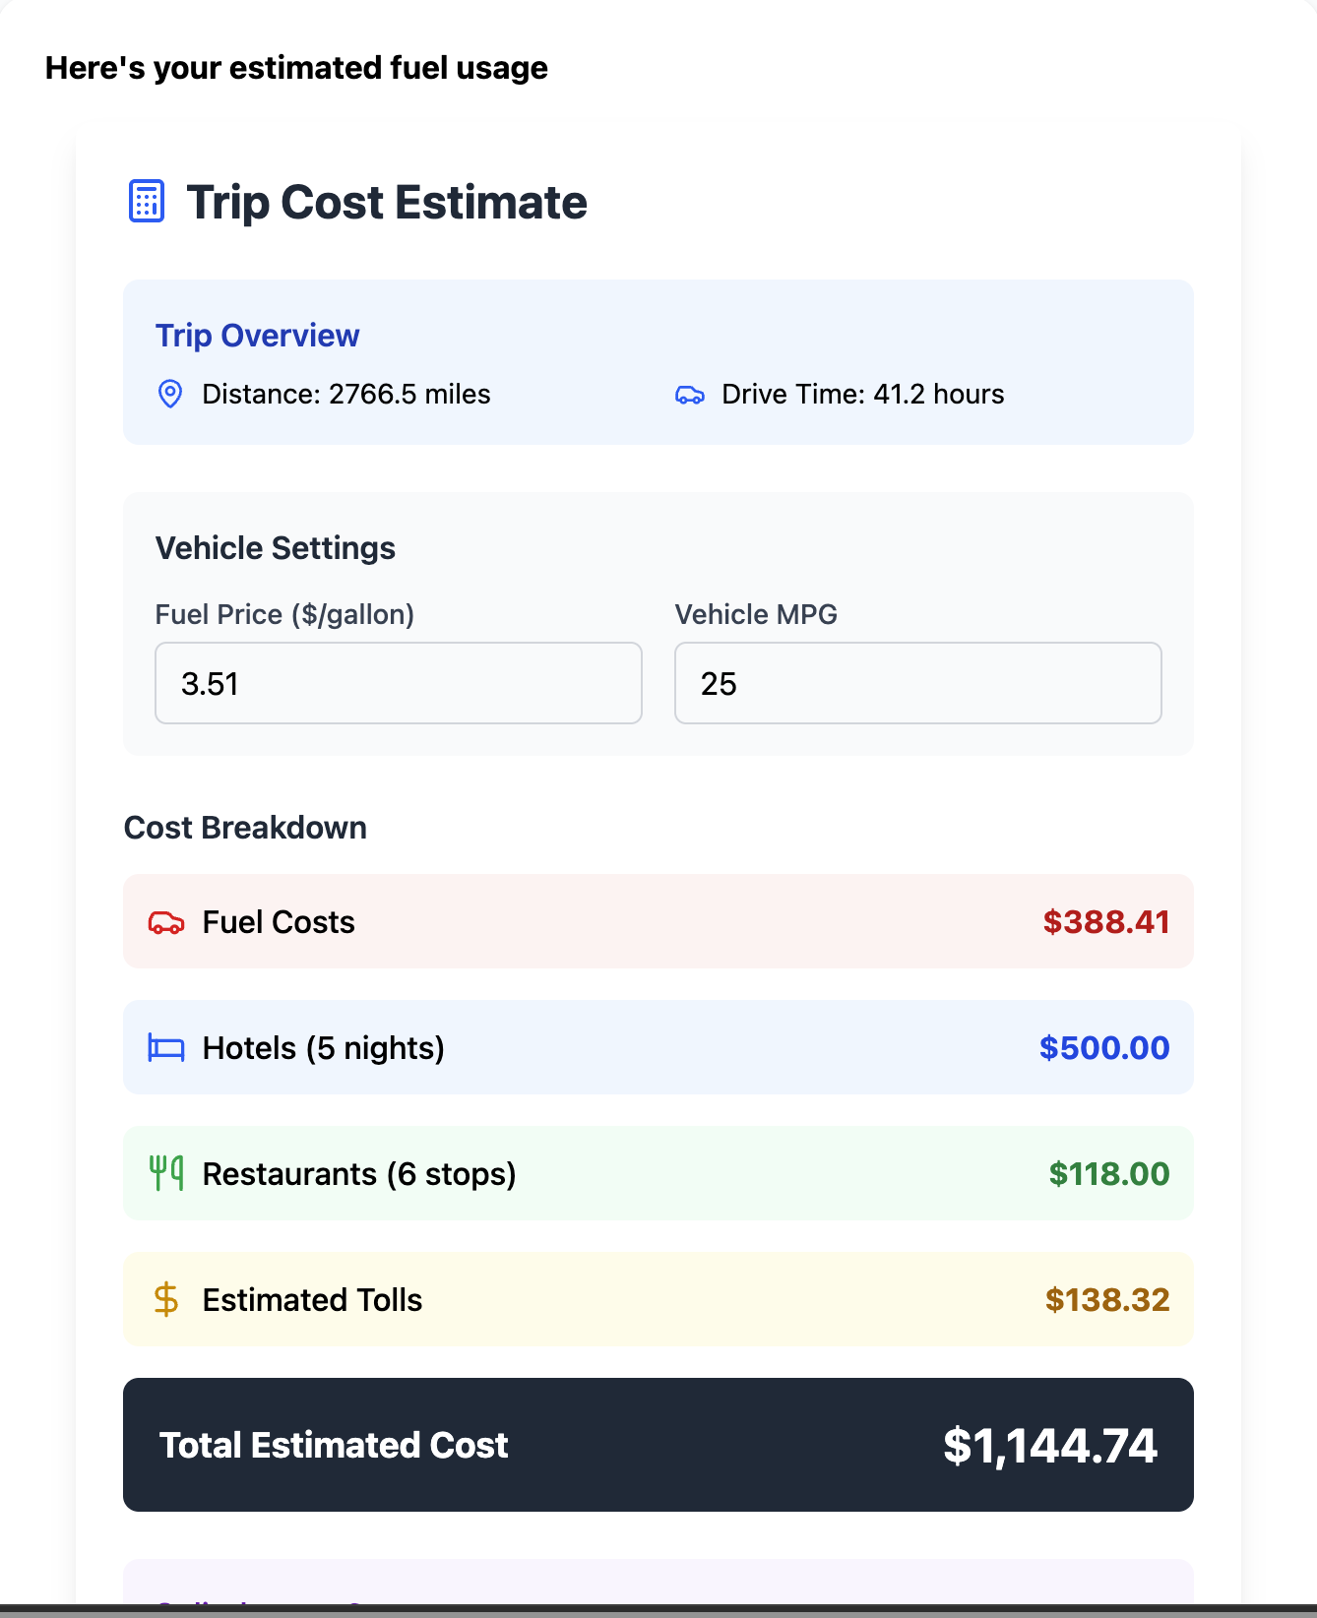Click the Total Estimated Cost label
This screenshot has width=1317, height=1618.
(x=334, y=1445)
